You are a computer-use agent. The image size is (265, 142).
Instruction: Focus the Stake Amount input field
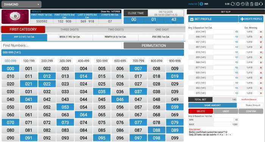click(250, 105)
